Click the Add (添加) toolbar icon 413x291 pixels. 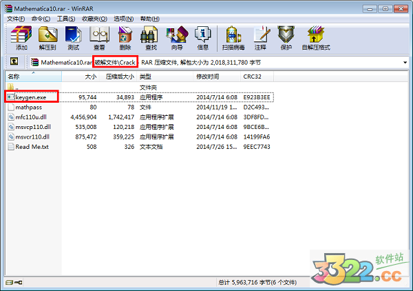tap(21, 34)
